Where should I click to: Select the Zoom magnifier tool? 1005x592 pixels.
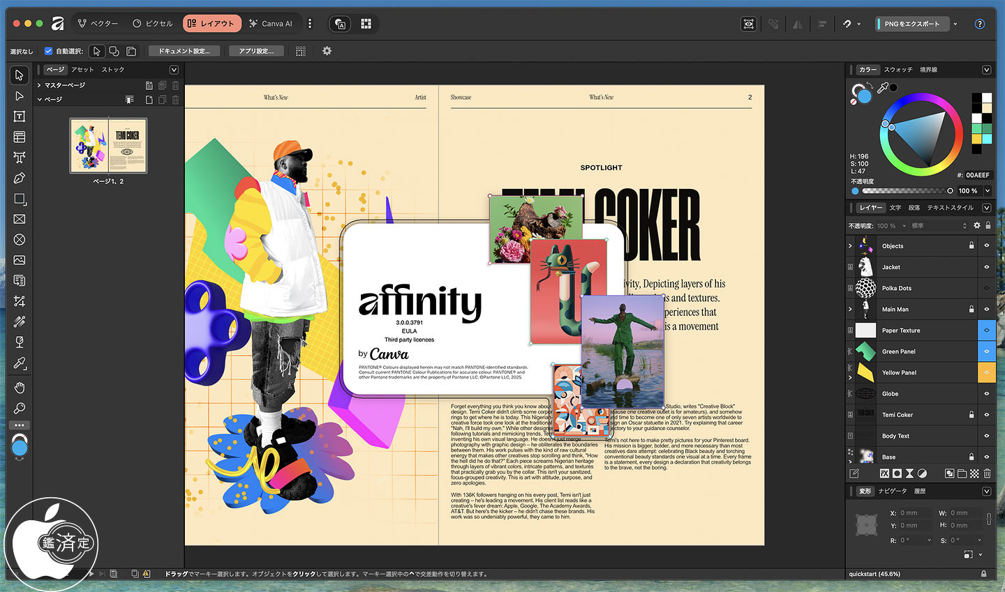point(20,408)
